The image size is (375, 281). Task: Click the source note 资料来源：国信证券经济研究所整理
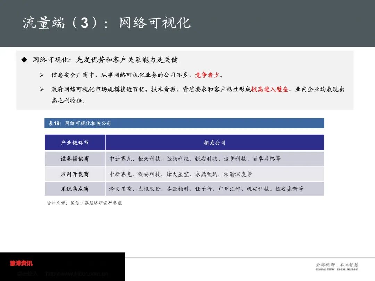click(x=84, y=203)
